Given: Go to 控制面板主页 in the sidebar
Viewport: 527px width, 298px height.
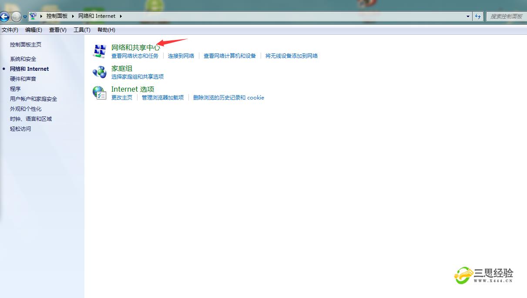Looking at the screenshot, I should pyautogui.click(x=26, y=44).
